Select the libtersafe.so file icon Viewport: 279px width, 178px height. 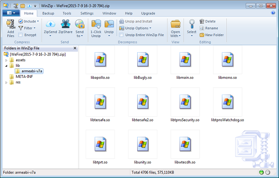click(100, 102)
